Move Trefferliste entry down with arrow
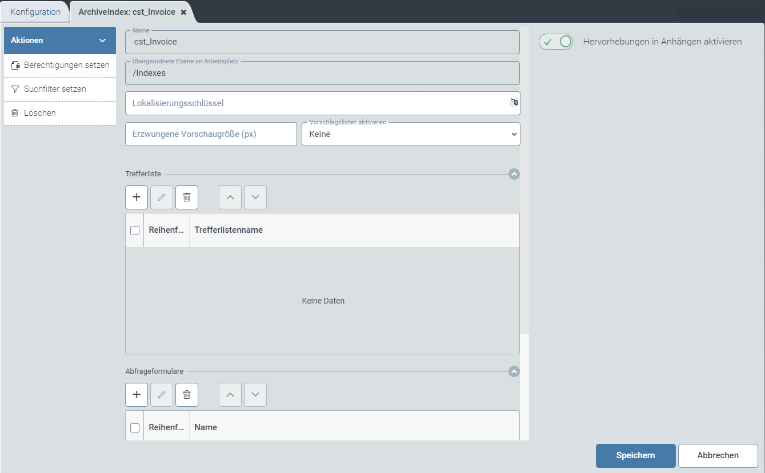This screenshot has width=765, height=473. tap(255, 197)
